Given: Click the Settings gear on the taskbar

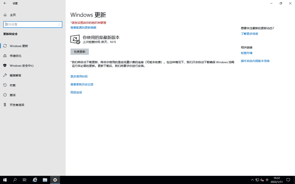Looking at the screenshot, I should [55, 180].
